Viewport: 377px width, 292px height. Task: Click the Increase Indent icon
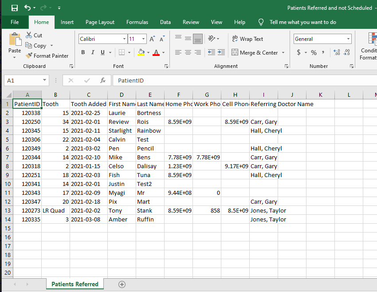click(221, 52)
